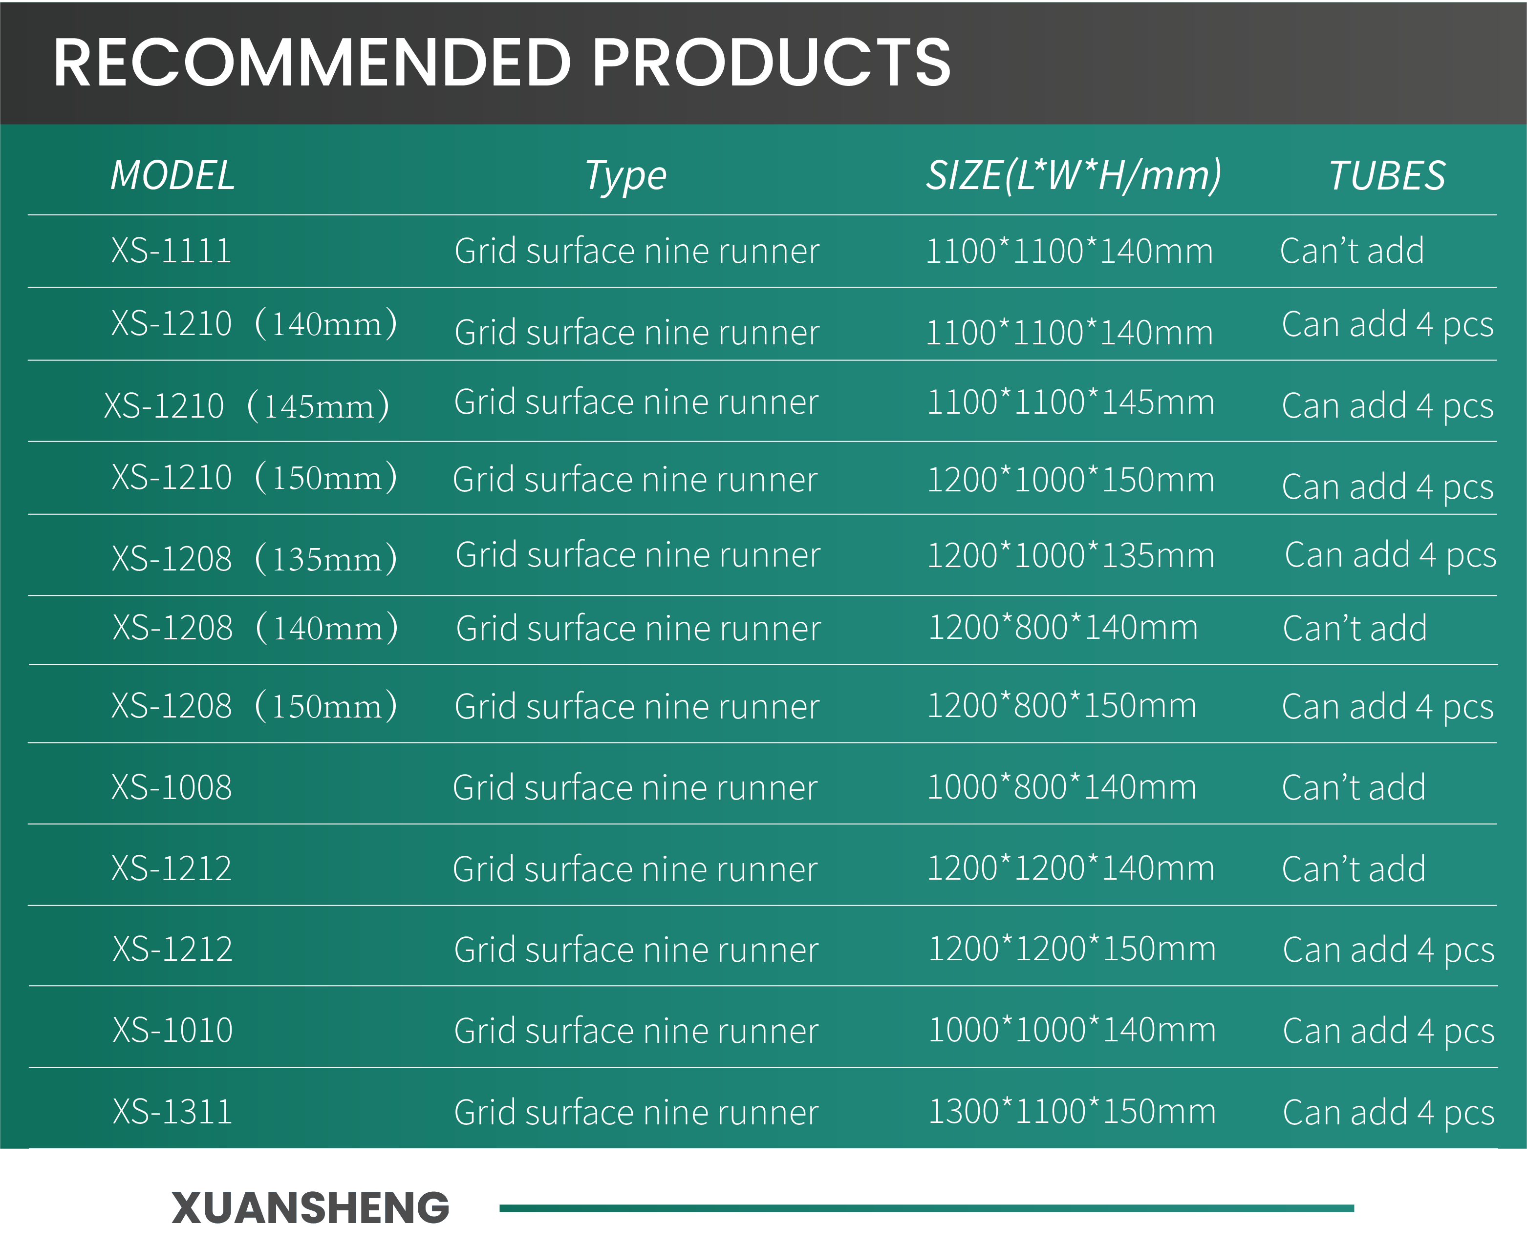Click size 1000*1000*140mm

pyautogui.click(x=1072, y=1030)
